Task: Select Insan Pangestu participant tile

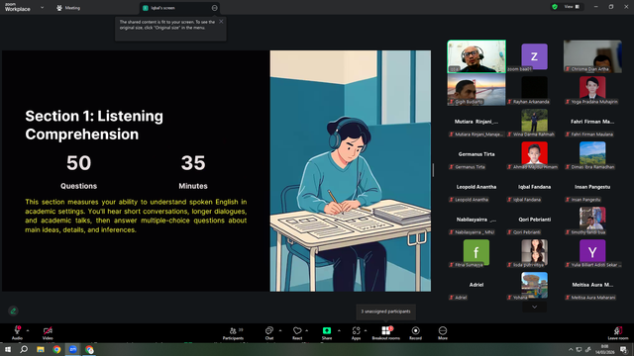Action: (x=592, y=187)
